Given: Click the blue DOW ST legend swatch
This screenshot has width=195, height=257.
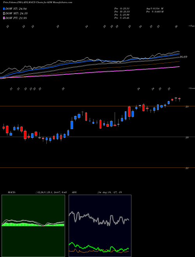Looking at the screenshot, I should [x=4, y=9].
